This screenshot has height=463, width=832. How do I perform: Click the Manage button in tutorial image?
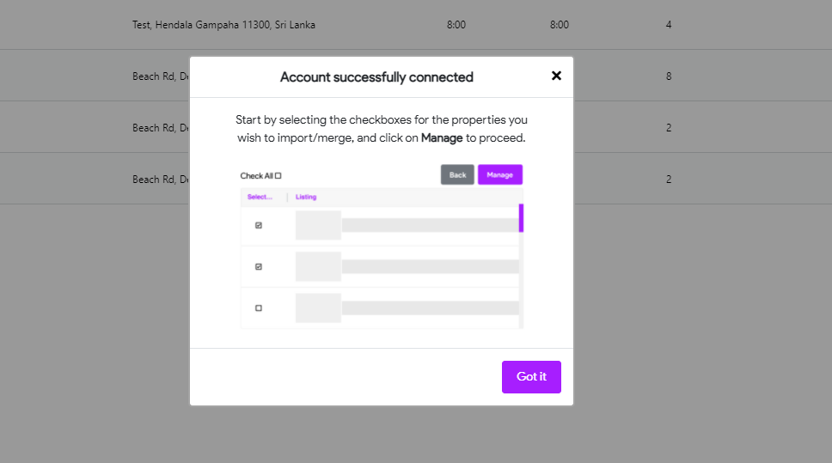[x=500, y=174]
